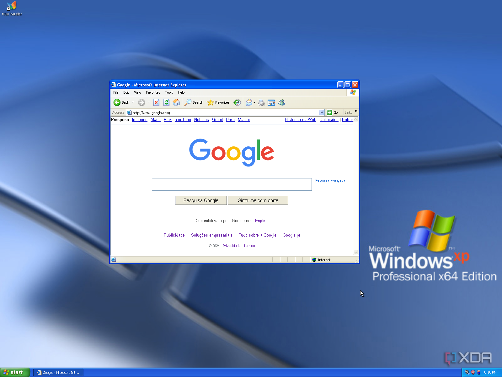
Task: Click the Entrar sign-in link
Action: pyautogui.click(x=347, y=120)
